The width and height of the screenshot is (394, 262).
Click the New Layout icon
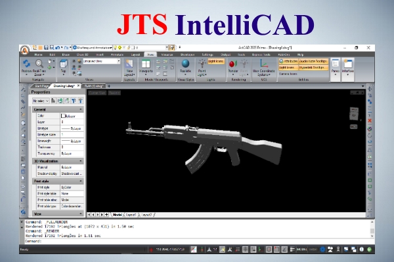point(129,64)
